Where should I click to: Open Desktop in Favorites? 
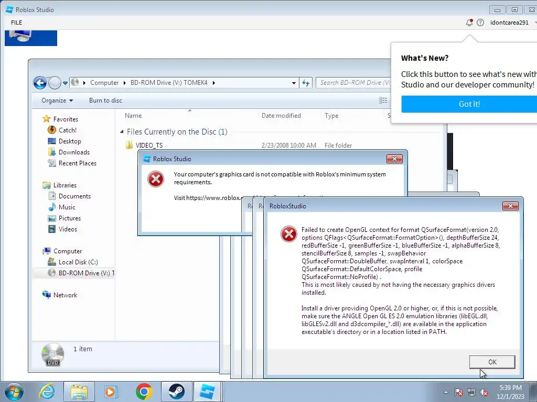click(x=70, y=141)
